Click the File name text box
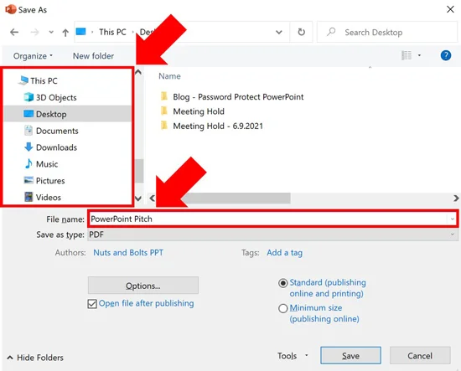 point(268,219)
